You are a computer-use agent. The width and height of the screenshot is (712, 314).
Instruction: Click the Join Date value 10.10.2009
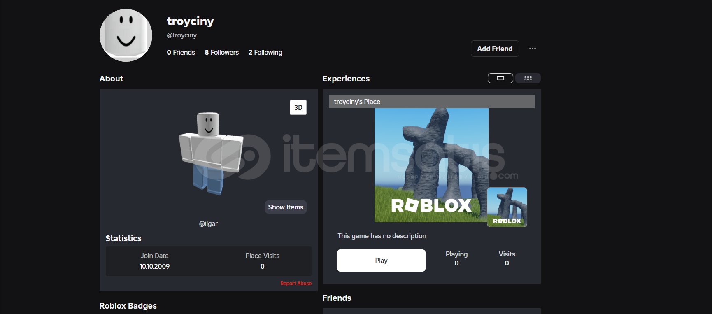[154, 266]
